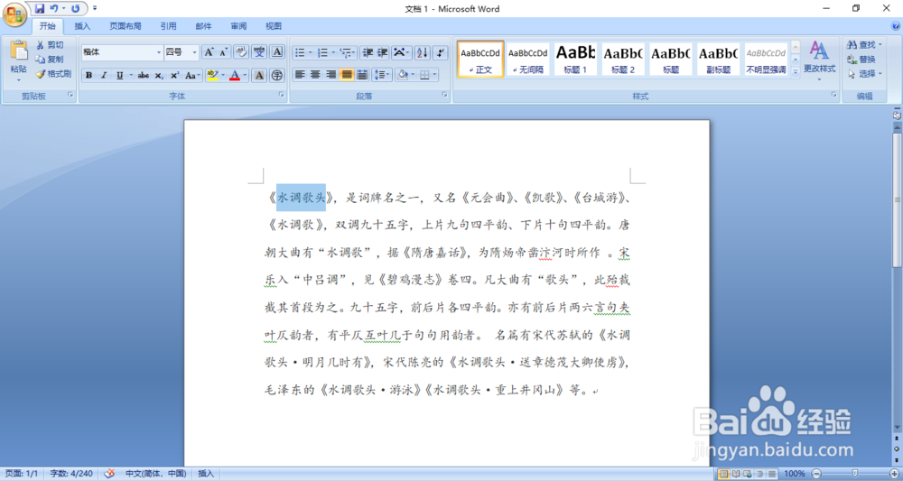Apply character border to text
This screenshot has width=903, height=481.
click(x=277, y=52)
